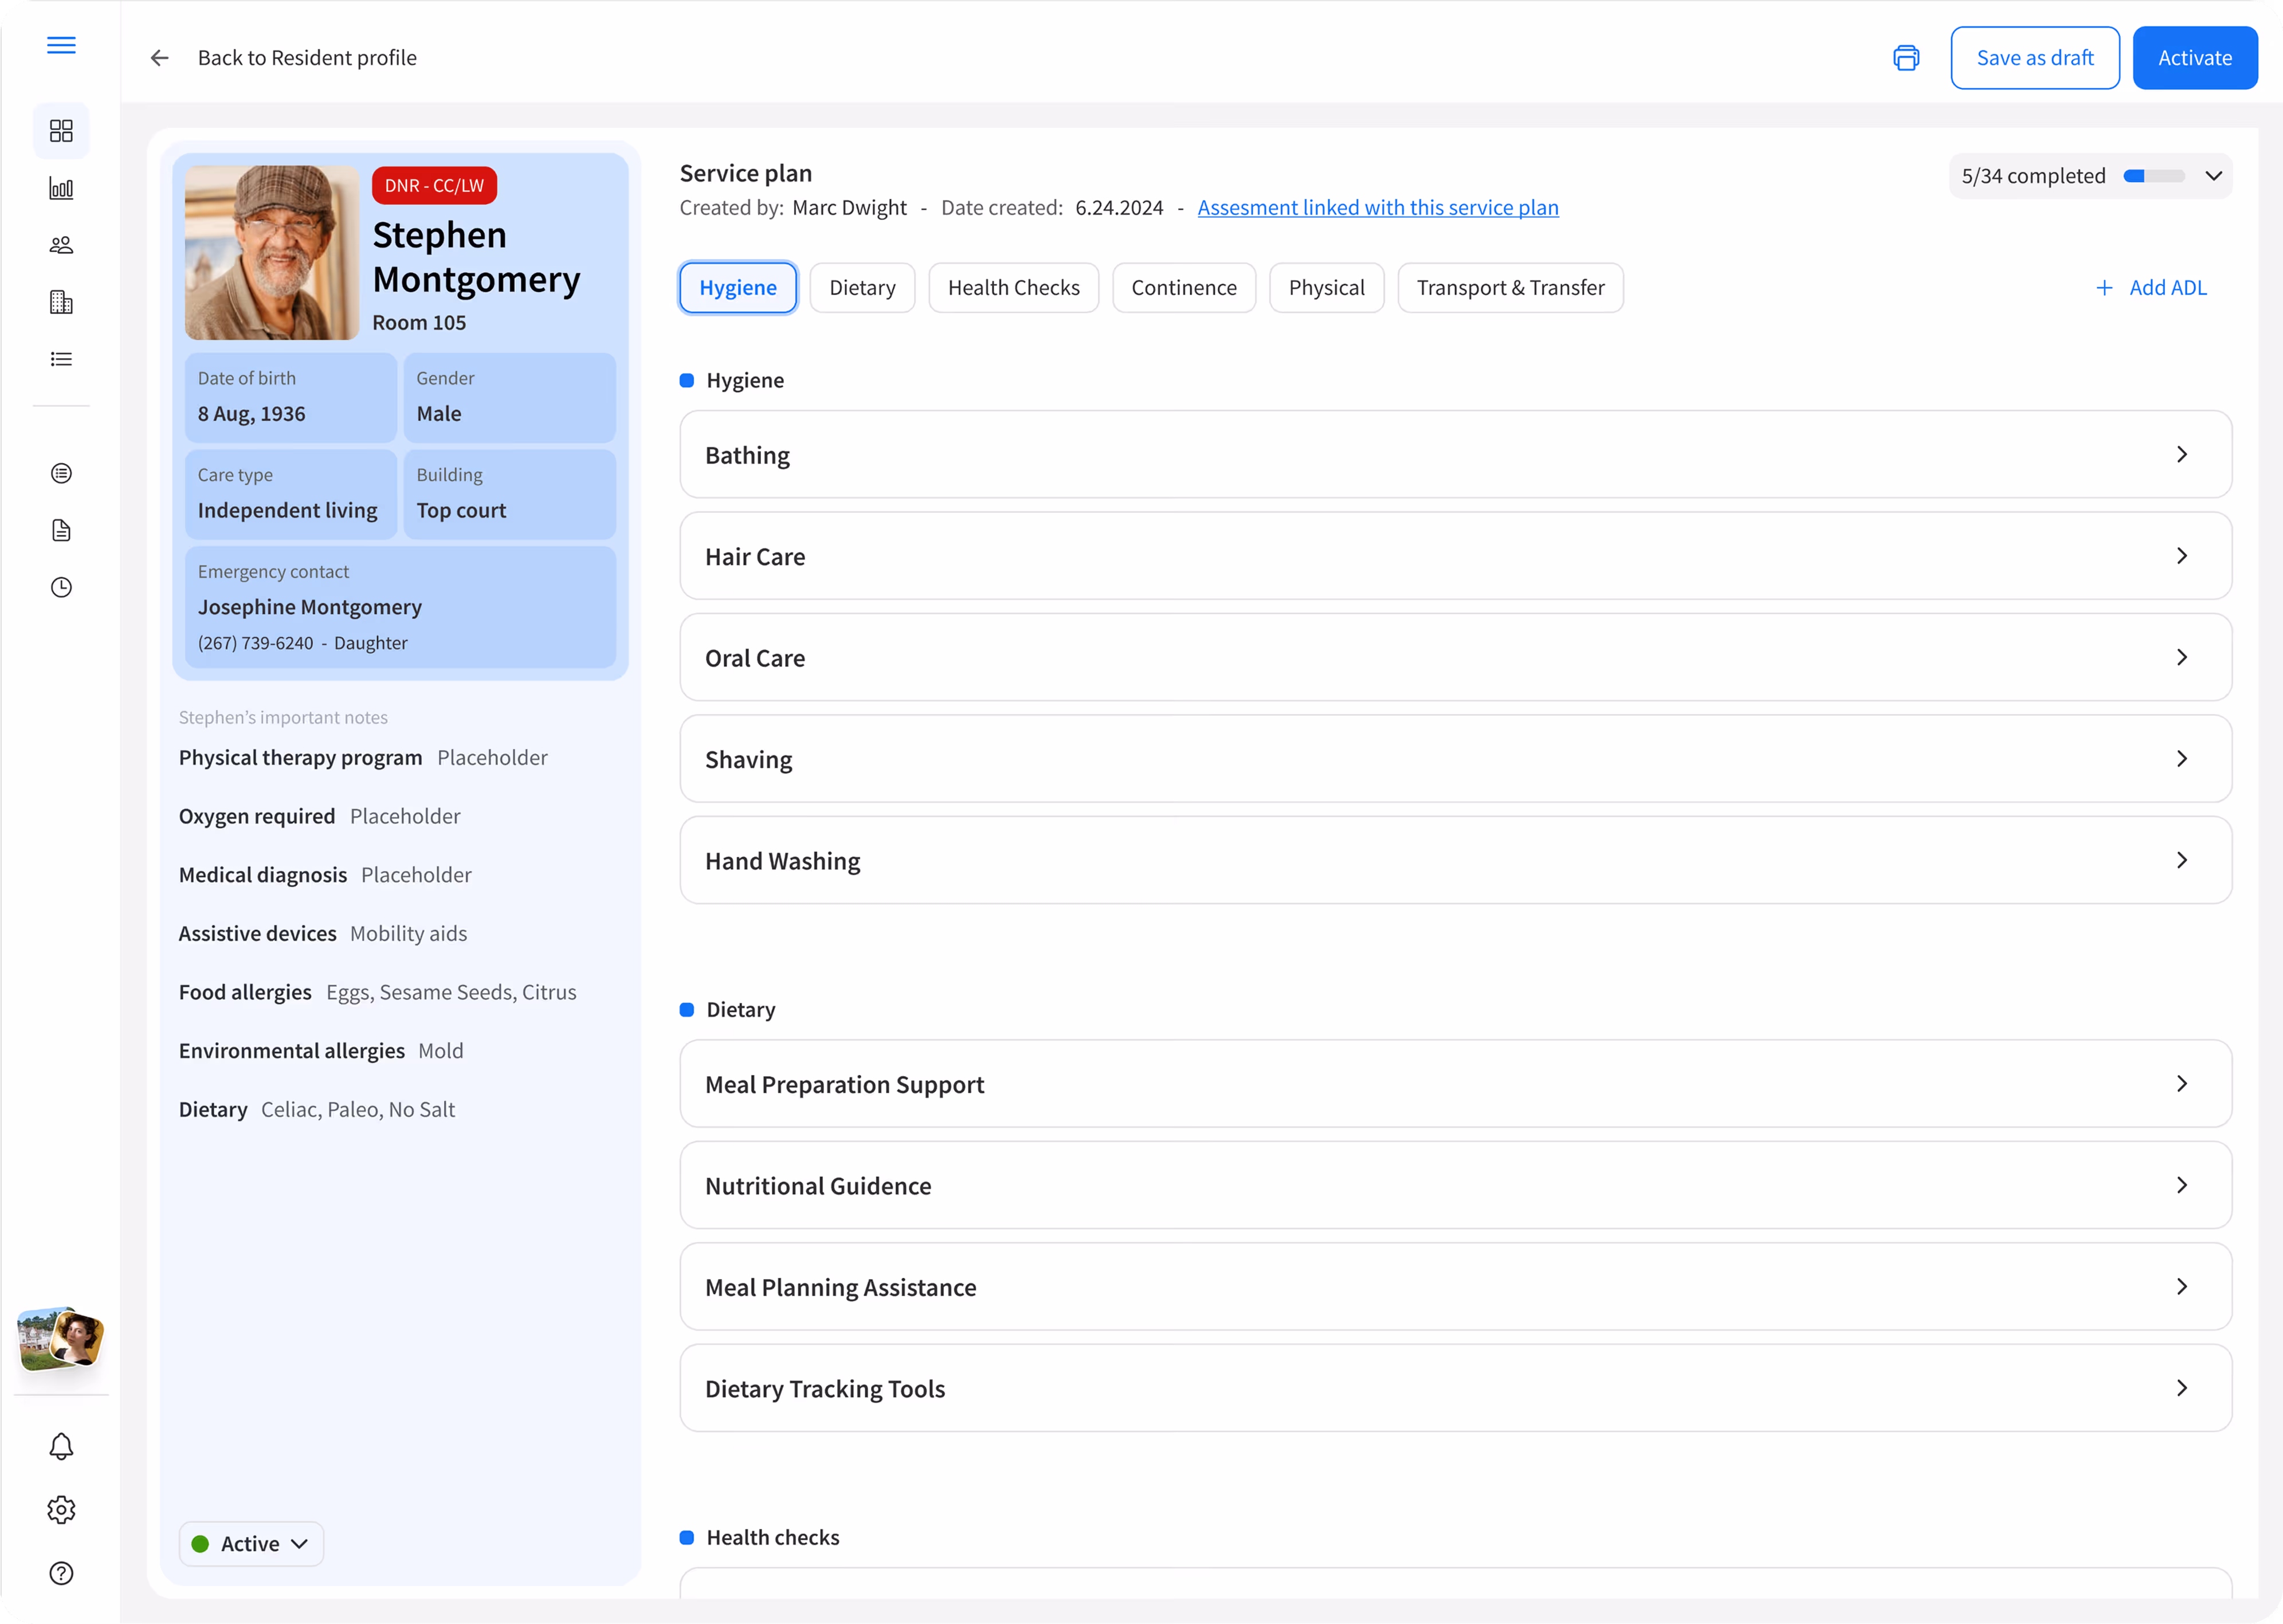Click Stephen Montgomery's profile photo
The width and height of the screenshot is (2283, 1624).
pos(272,253)
